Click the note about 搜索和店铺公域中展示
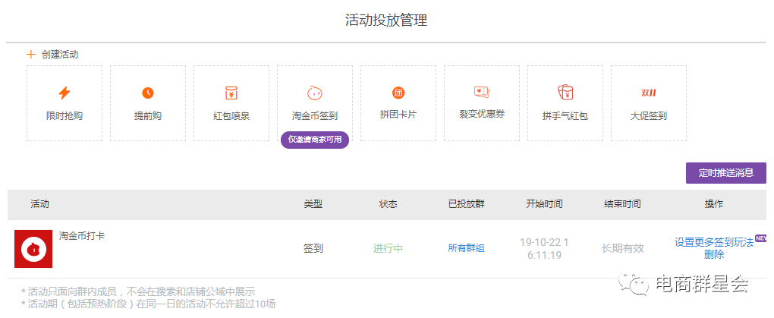This screenshot has width=774, height=318. [x=138, y=291]
